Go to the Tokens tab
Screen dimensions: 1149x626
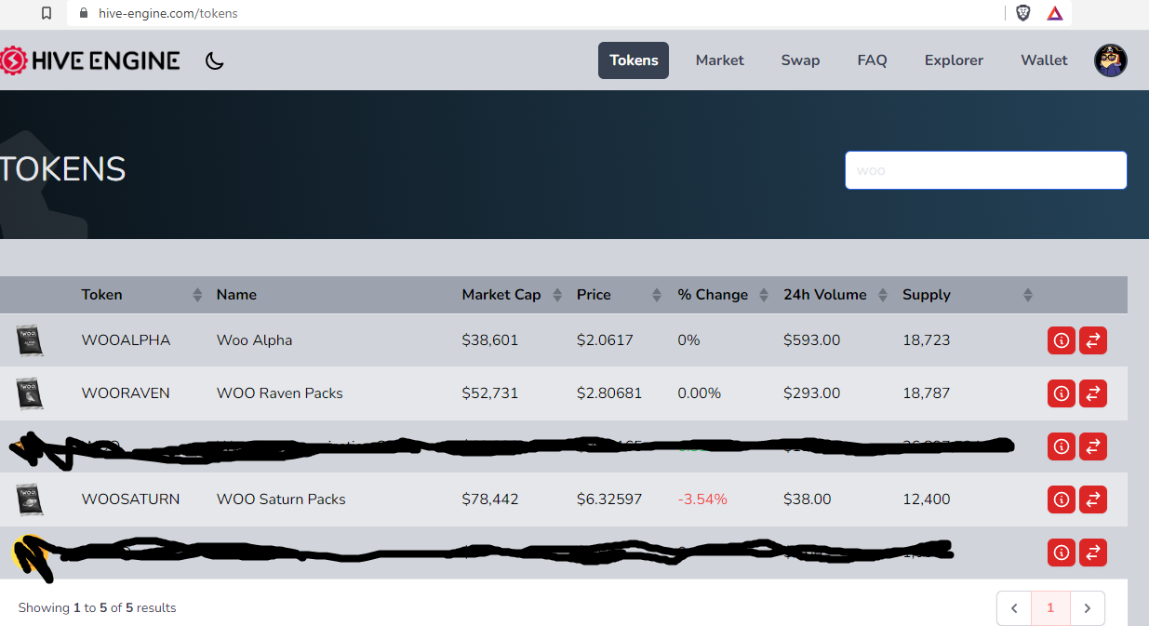pyautogui.click(x=634, y=60)
